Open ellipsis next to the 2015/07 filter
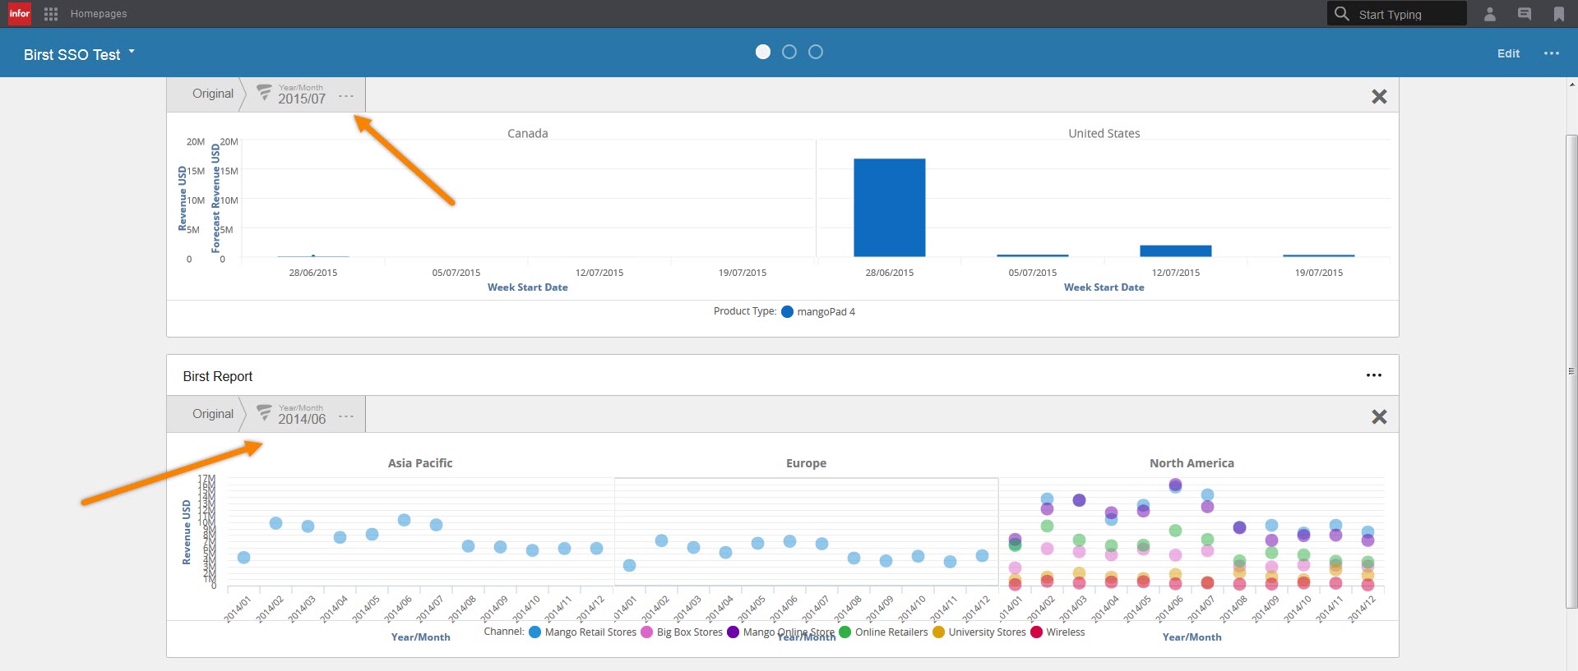Viewport: 1578px width, 671px height. pos(346,96)
